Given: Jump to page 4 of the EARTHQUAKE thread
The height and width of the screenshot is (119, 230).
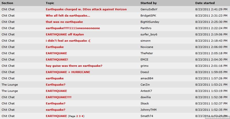Looking at the screenshot, I should (82, 116).
